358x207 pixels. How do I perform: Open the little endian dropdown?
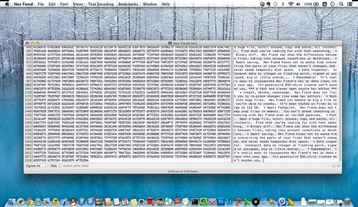click(x=55, y=165)
